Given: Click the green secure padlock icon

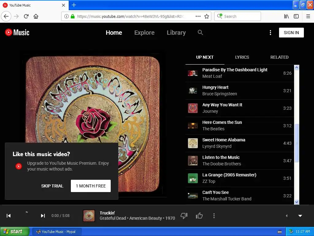Looking at the screenshot, I should tap(73, 16).
